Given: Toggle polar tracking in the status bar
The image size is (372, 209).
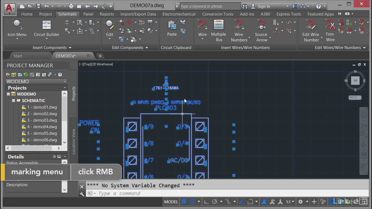Looking at the screenshot, I should tap(214, 201).
